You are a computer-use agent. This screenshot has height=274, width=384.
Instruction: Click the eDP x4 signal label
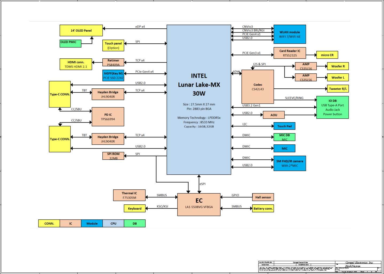tap(140, 27)
